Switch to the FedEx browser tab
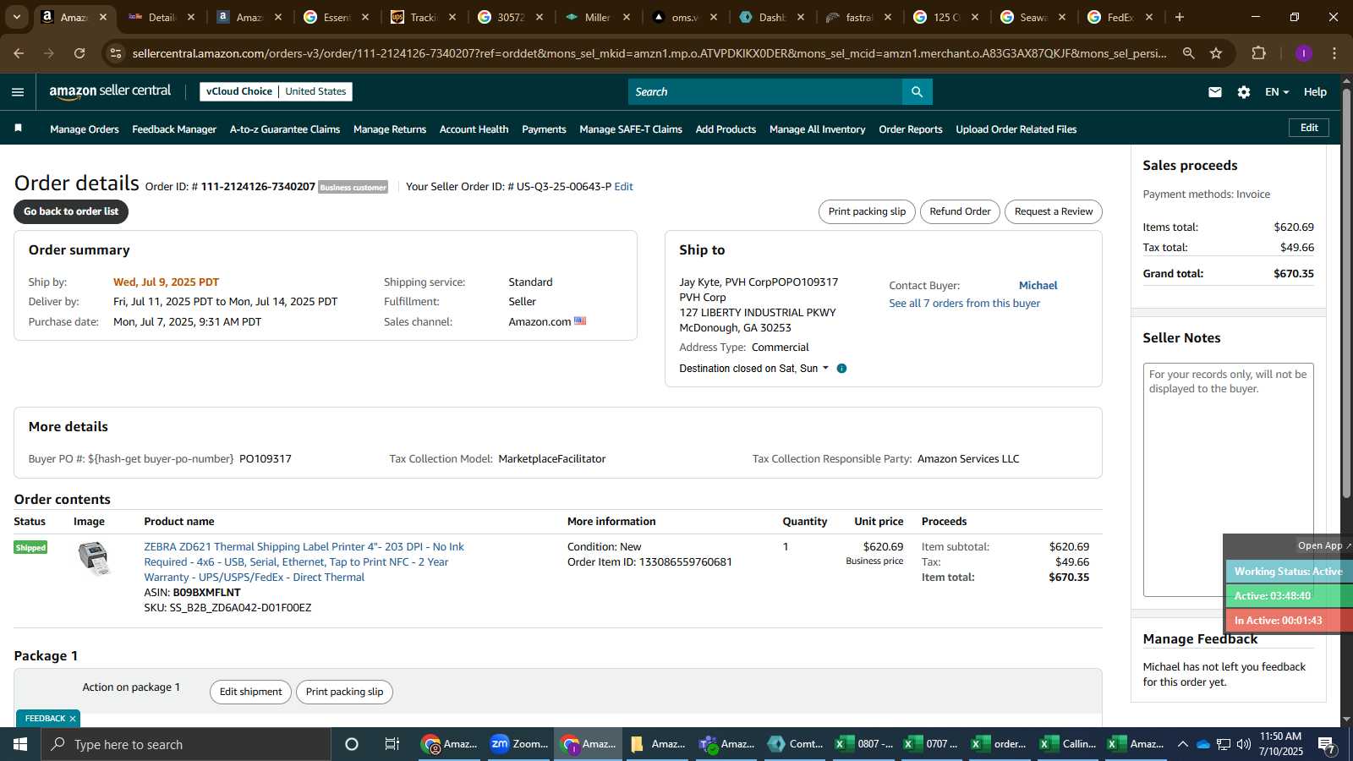The width and height of the screenshot is (1353, 761). tap(1119, 17)
